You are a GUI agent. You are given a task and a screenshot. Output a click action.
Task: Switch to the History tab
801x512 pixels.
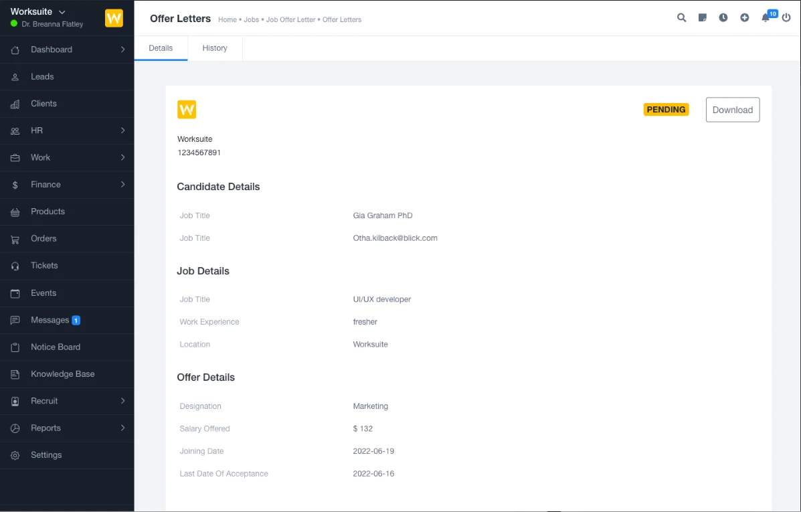click(215, 48)
